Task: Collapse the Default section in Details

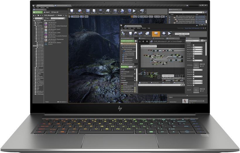Action: 186,43
